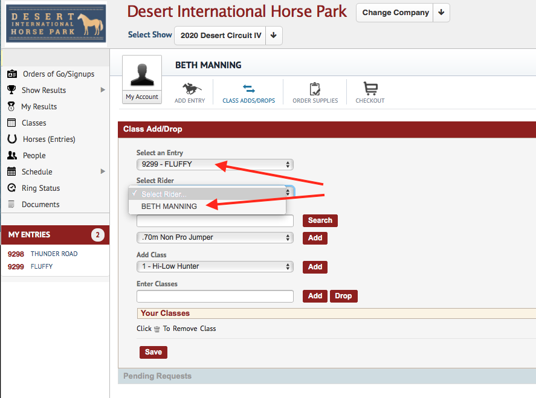Click the Horses (Entries) horseshoe icon
The width and height of the screenshot is (536, 398).
tap(12, 139)
